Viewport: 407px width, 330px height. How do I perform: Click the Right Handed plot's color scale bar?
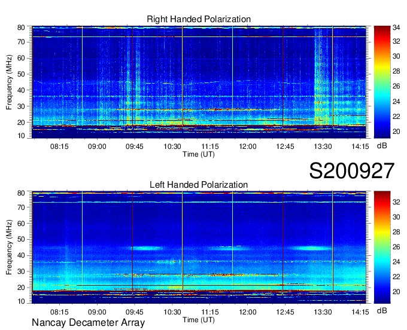(382, 82)
